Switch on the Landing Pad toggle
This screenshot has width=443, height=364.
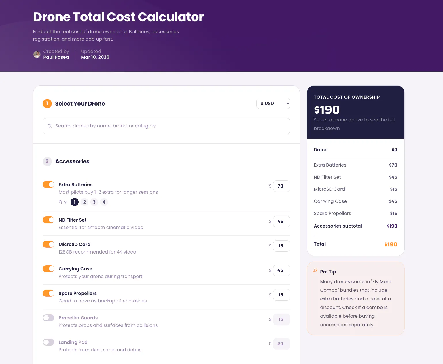click(x=48, y=342)
